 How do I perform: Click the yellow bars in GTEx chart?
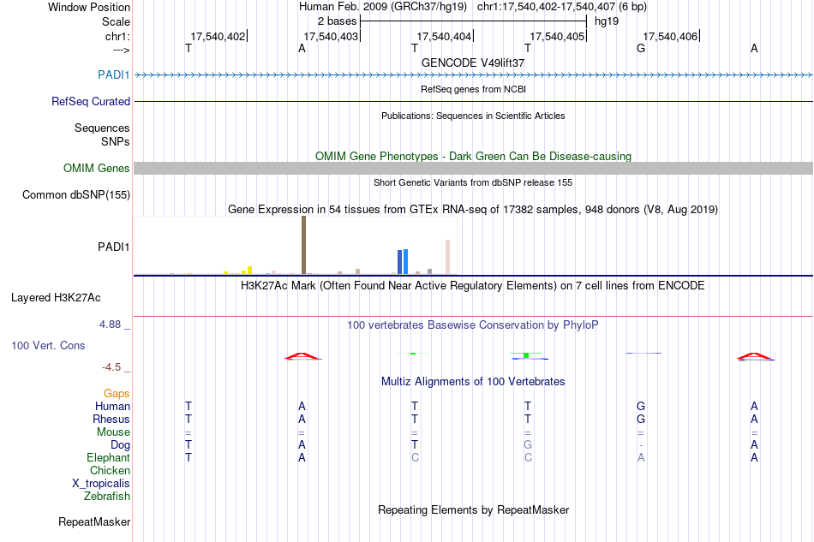point(238,271)
